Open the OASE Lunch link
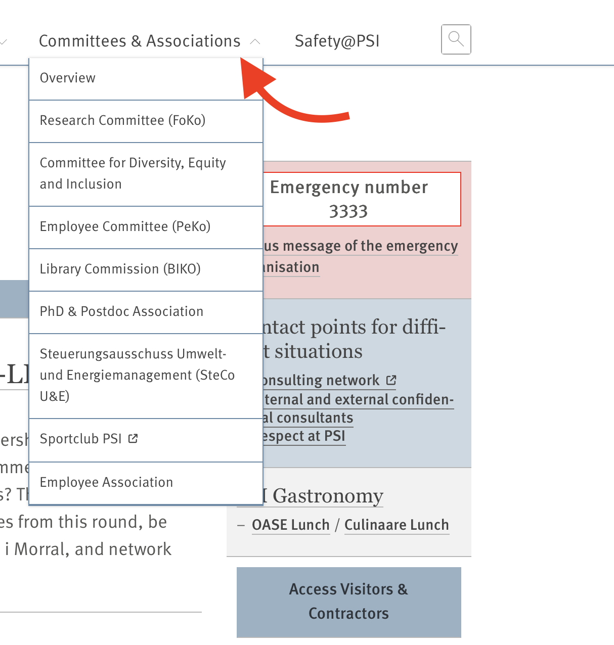 coord(290,525)
